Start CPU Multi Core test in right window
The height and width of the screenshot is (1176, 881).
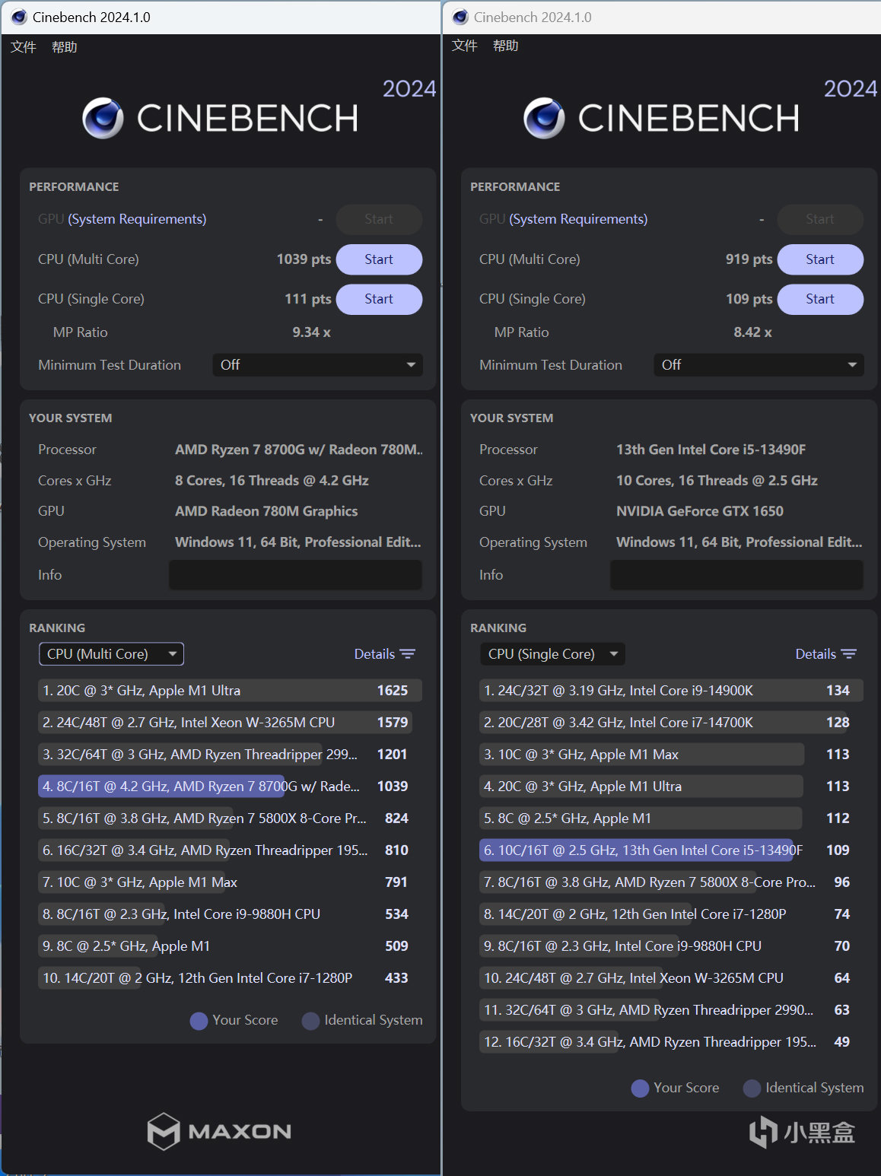[x=820, y=259]
